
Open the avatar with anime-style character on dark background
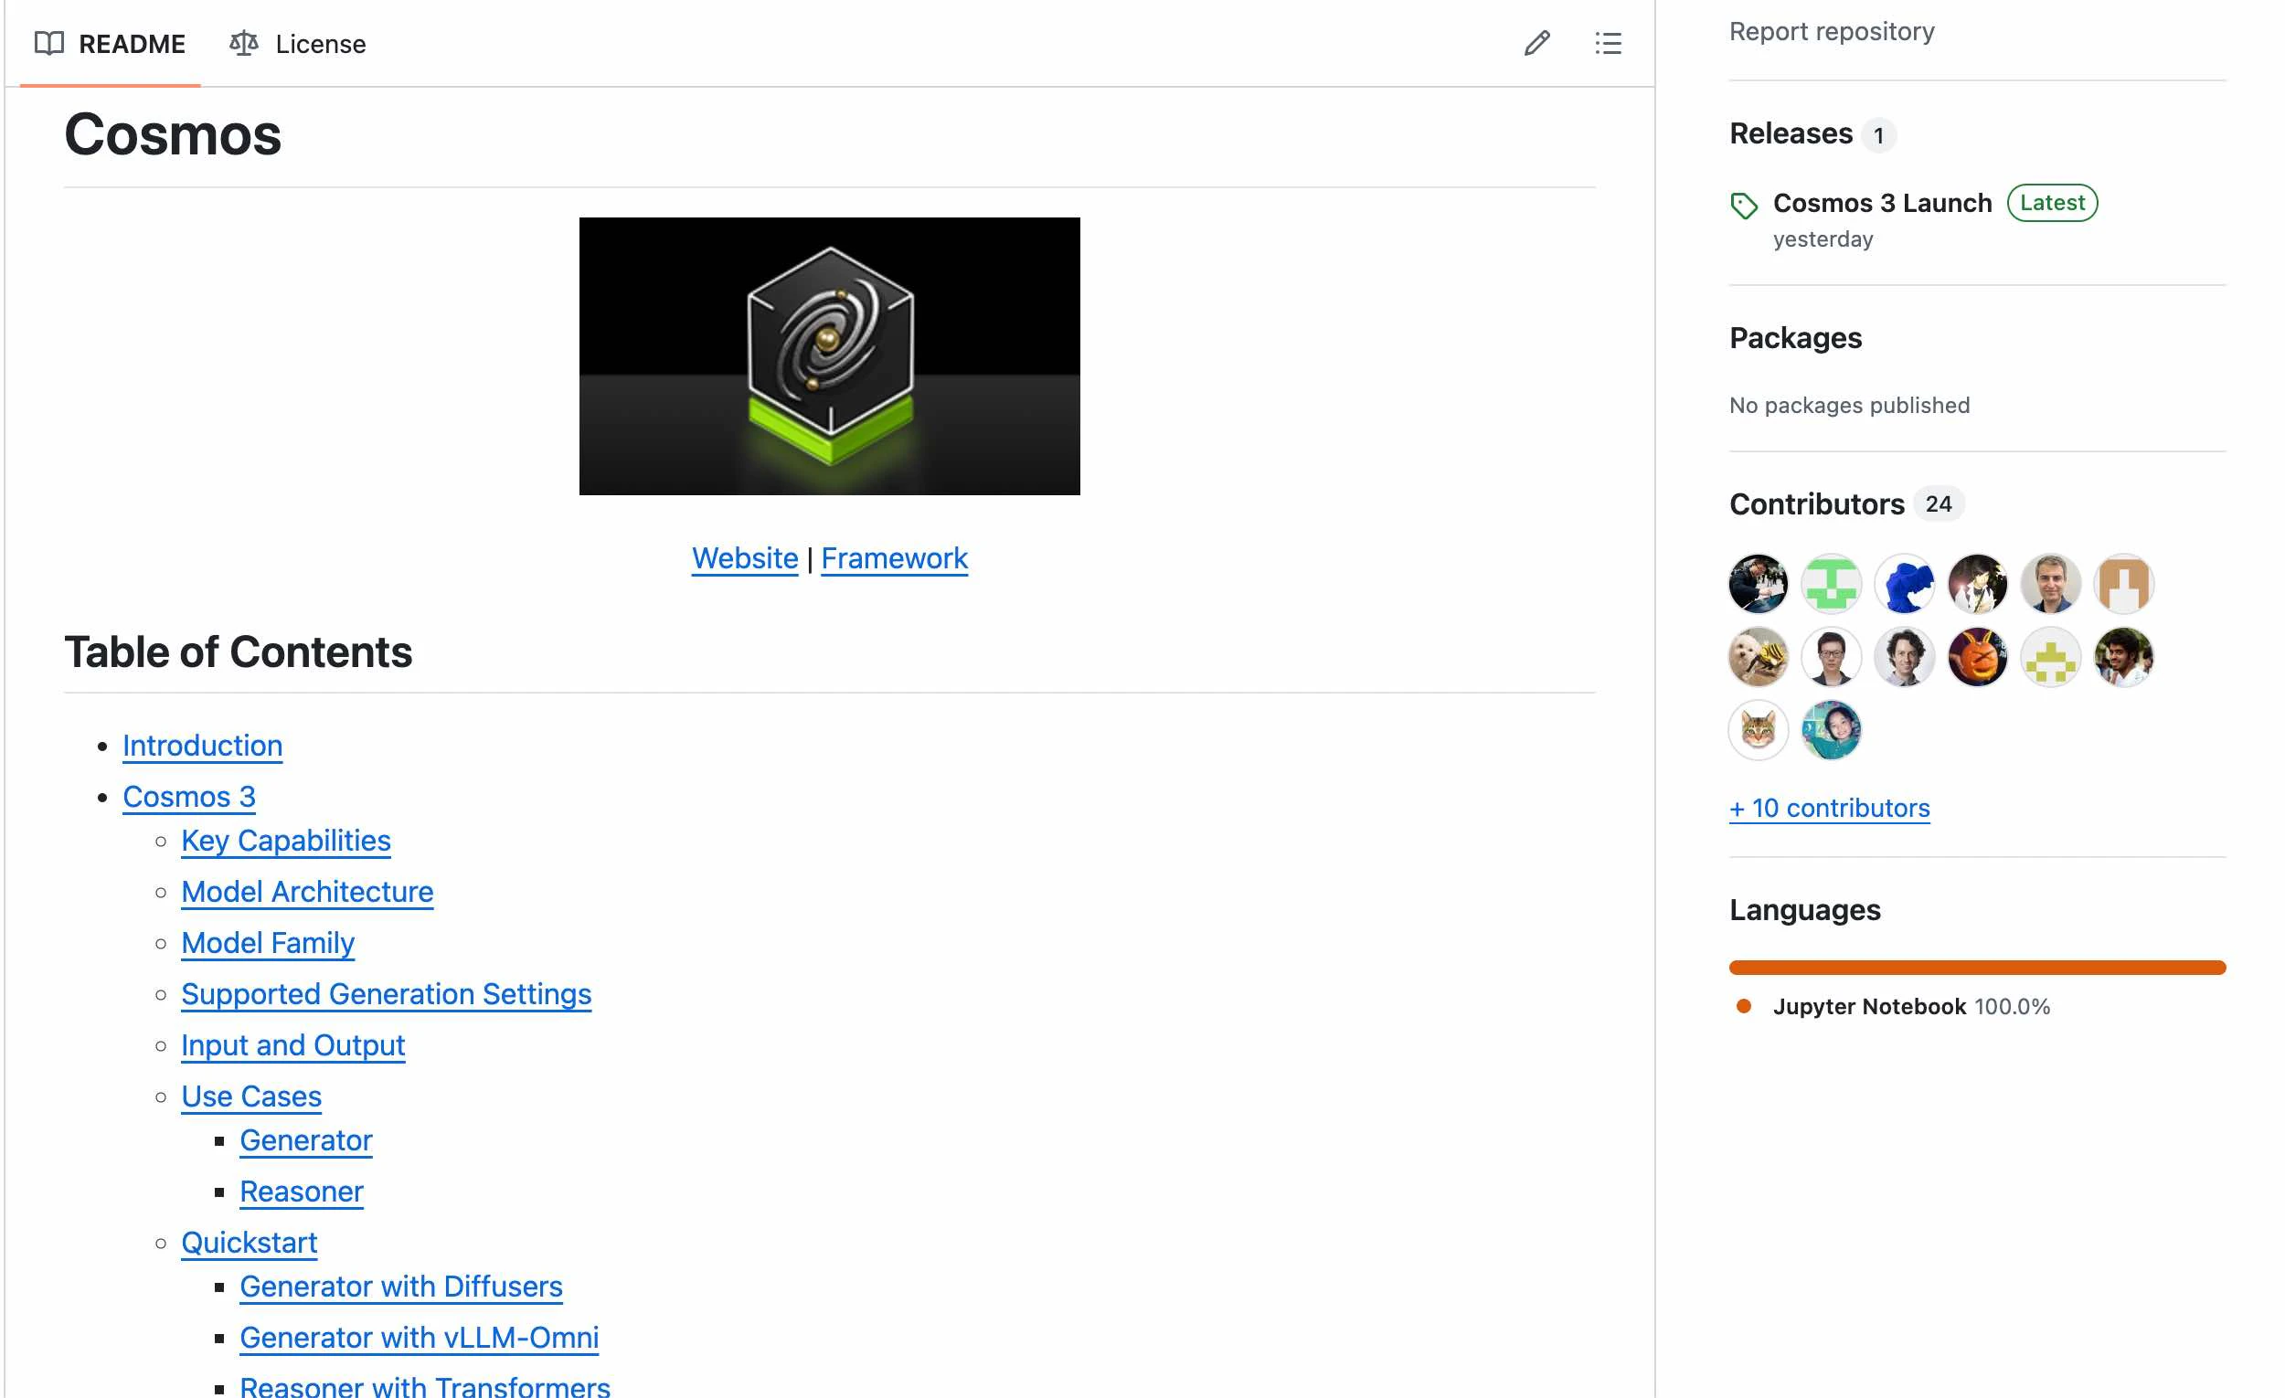tap(1977, 584)
